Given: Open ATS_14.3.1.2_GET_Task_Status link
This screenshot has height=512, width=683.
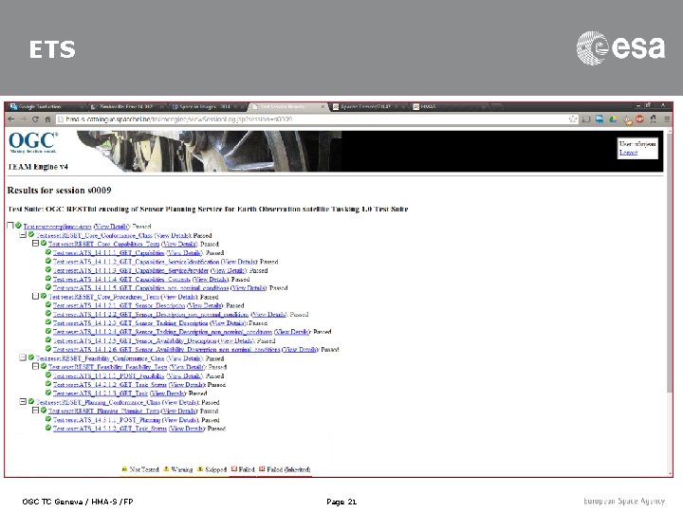Looking at the screenshot, I should click(x=110, y=429).
